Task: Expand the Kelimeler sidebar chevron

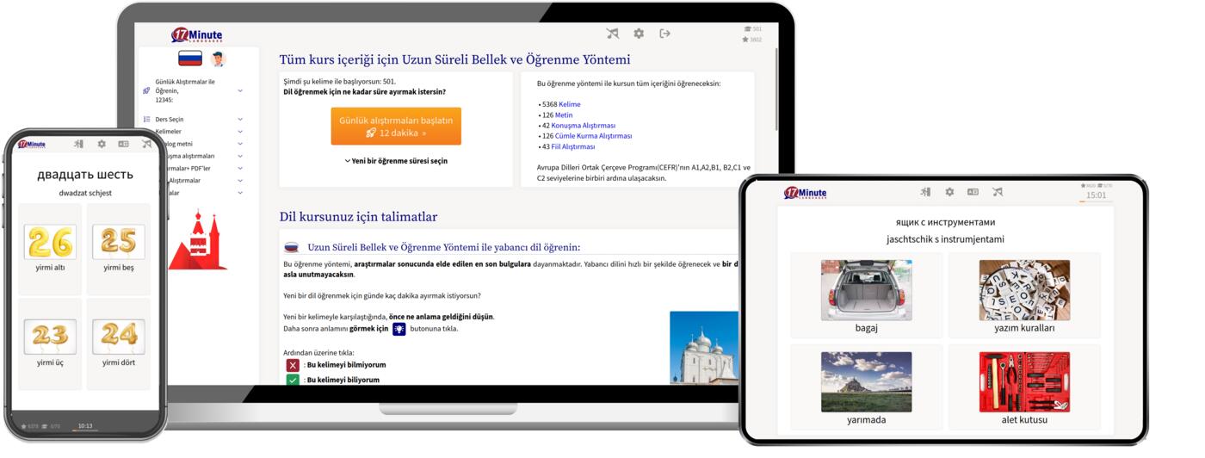Action: pyautogui.click(x=240, y=132)
